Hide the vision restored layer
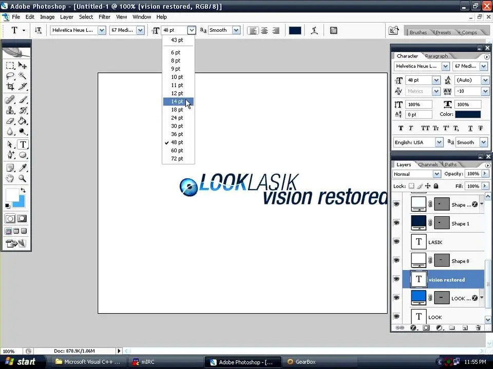Viewport: 493px width, 369px height. (396, 279)
